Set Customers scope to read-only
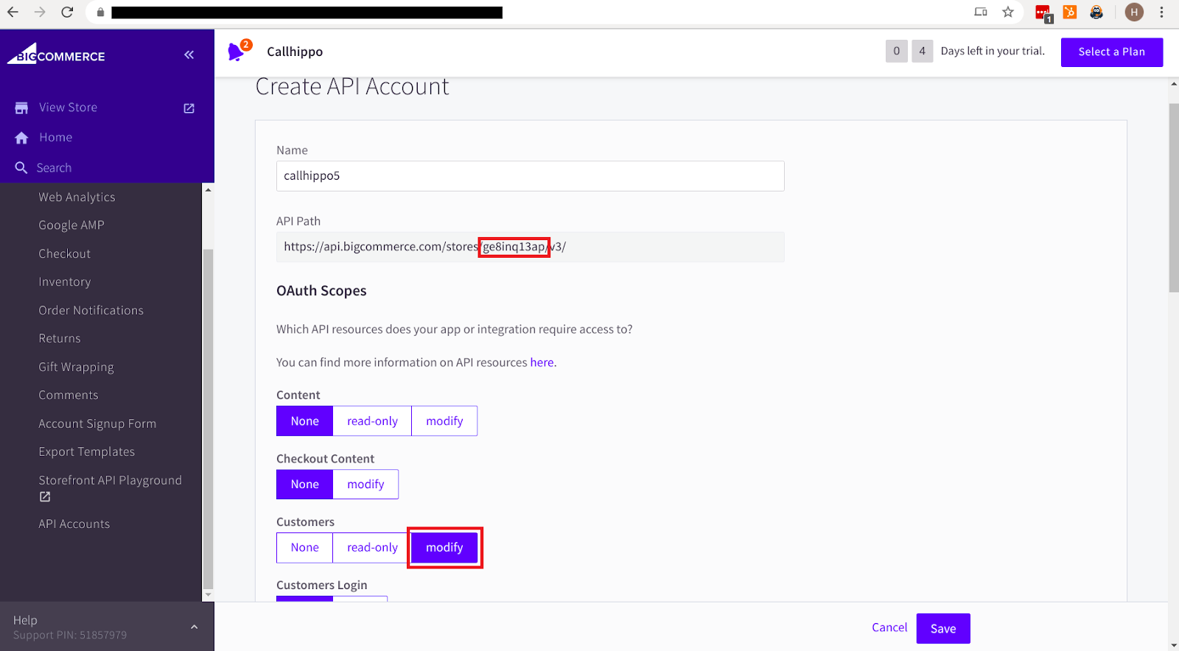This screenshot has width=1179, height=651. pos(372,548)
